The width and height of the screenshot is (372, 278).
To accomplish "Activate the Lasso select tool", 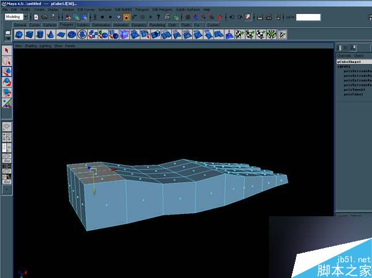I will (x=7, y=61).
